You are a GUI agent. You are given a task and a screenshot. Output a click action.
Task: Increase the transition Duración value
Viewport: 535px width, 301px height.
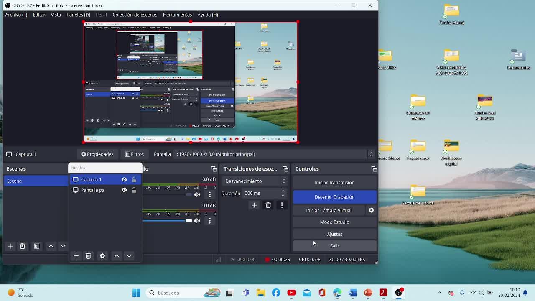[x=283, y=191]
